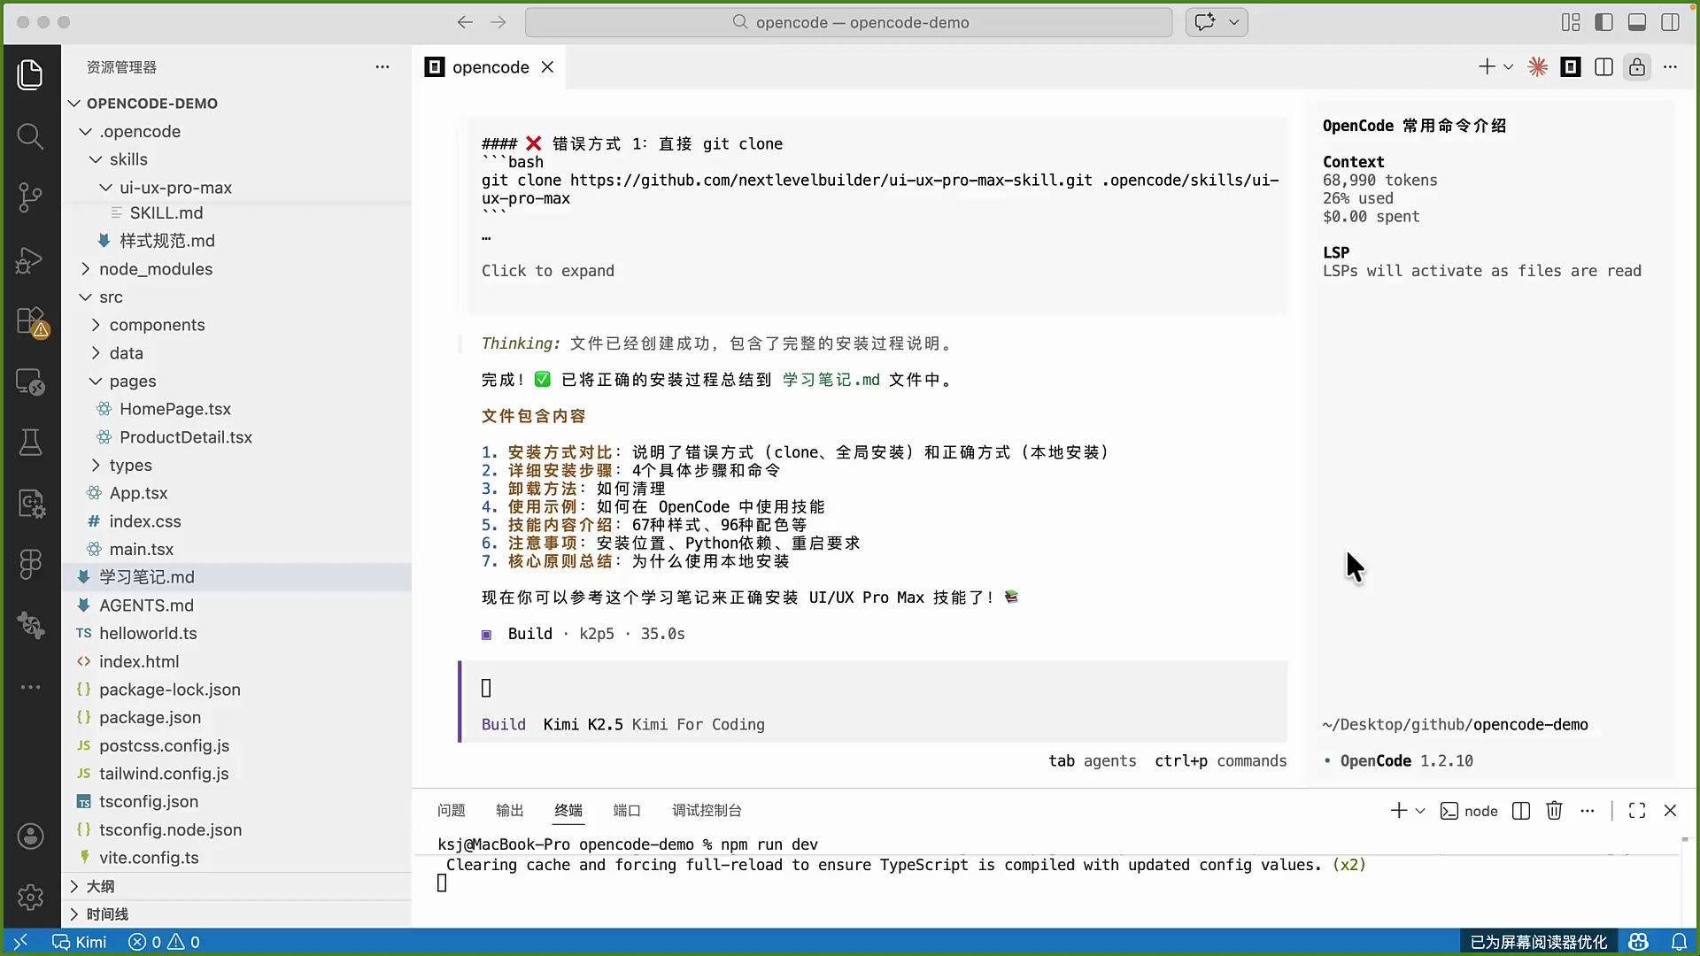Open the new terminal profile dropdown arrow
This screenshot has width=1700, height=956.
[1420, 810]
